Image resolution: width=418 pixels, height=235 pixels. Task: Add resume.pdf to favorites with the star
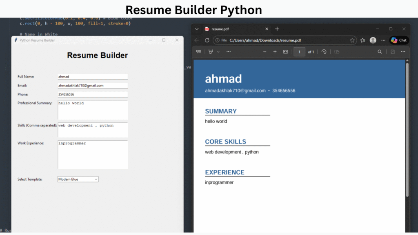pyautogui.click(x=352, y=40)
